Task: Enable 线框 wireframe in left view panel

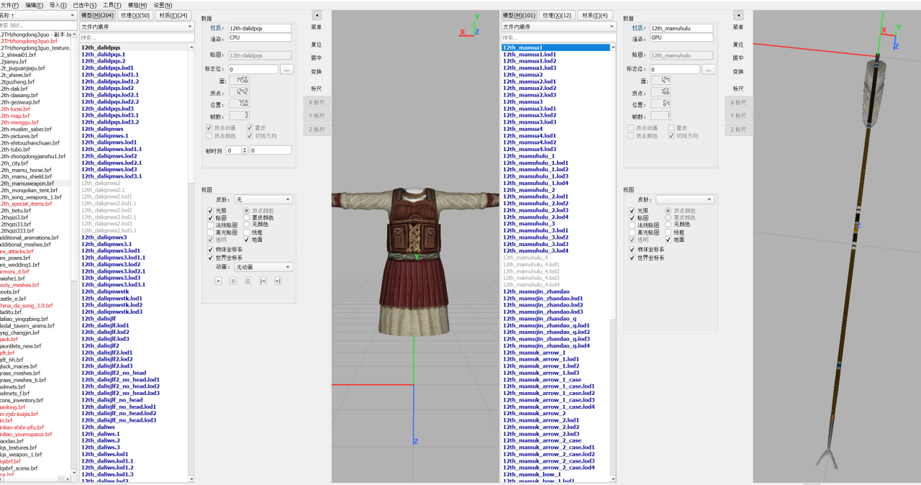Action: (247, 232)
